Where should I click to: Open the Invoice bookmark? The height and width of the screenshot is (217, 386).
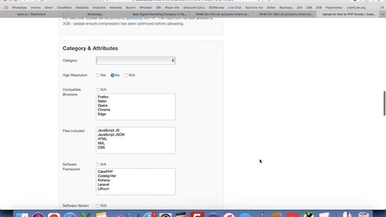[36, 8]
